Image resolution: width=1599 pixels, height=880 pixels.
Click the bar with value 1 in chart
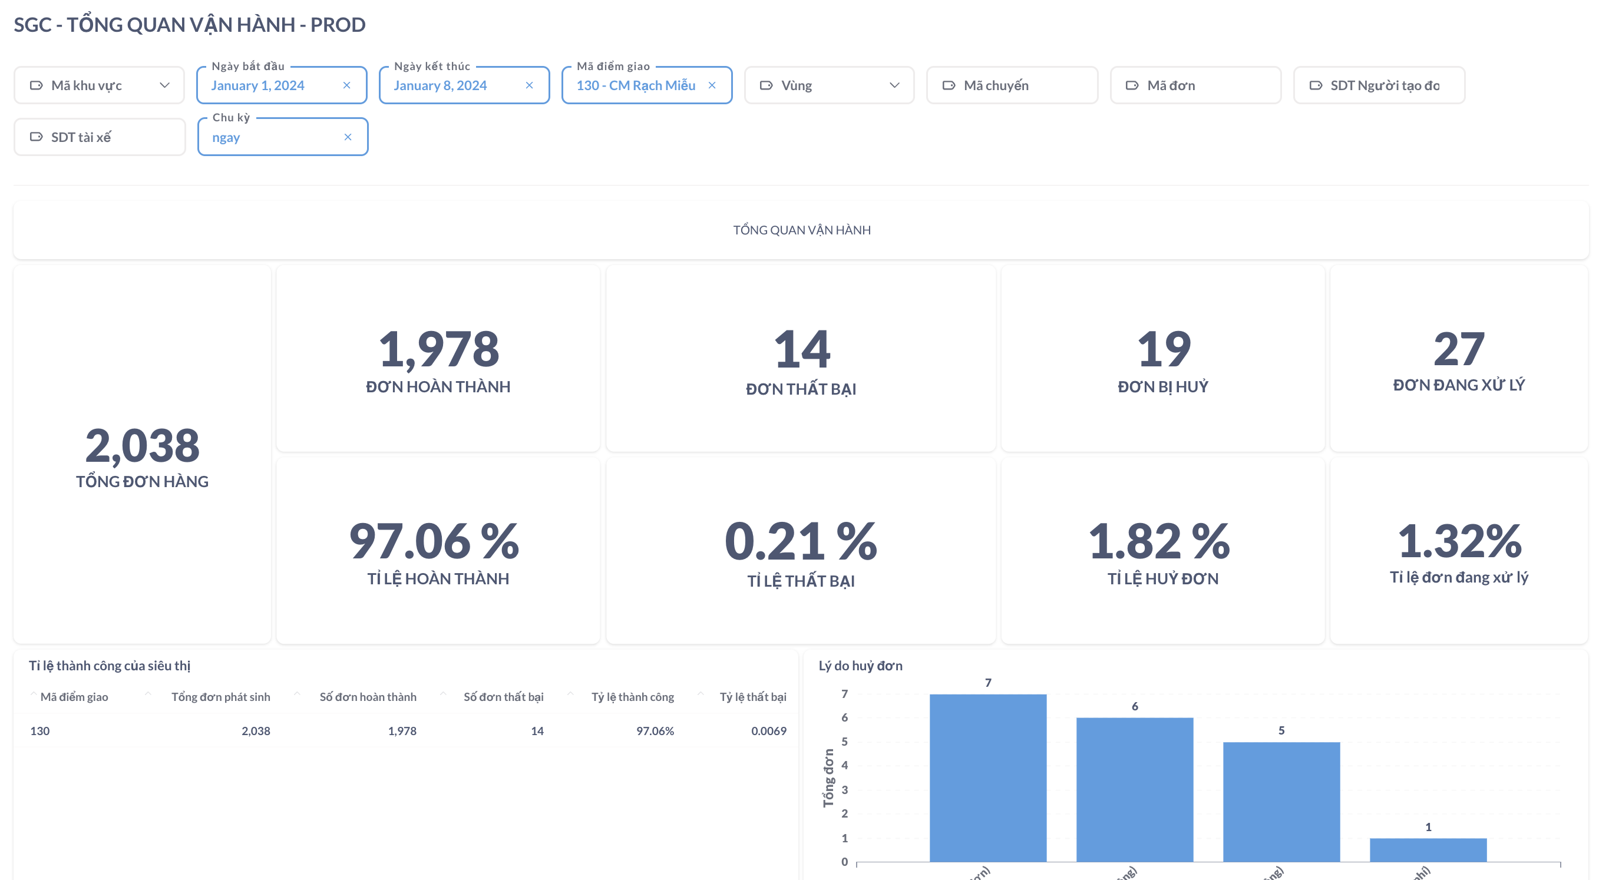[1428, 850]
